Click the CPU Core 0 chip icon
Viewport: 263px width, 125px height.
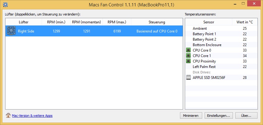pos(189,50)
